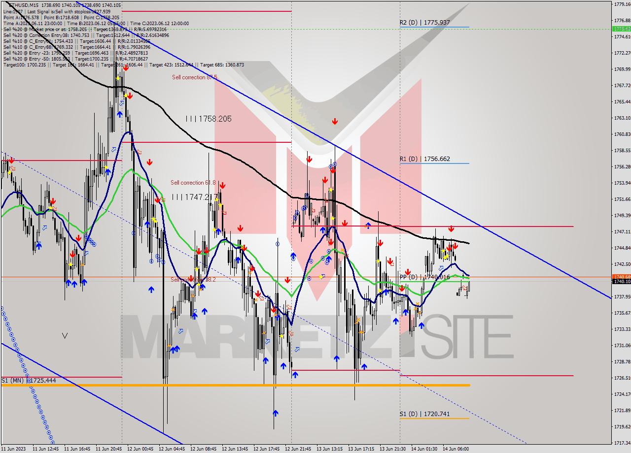Select the 'Sell correction 38.2' label

click(x=193, y=280)
